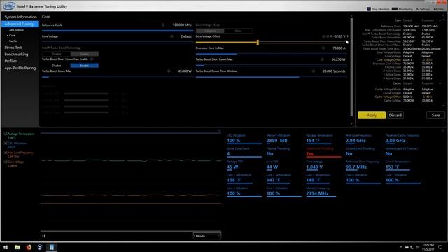Open Help in the top bar
Viewport: 448px width, 252px height.
pos(439,9)
